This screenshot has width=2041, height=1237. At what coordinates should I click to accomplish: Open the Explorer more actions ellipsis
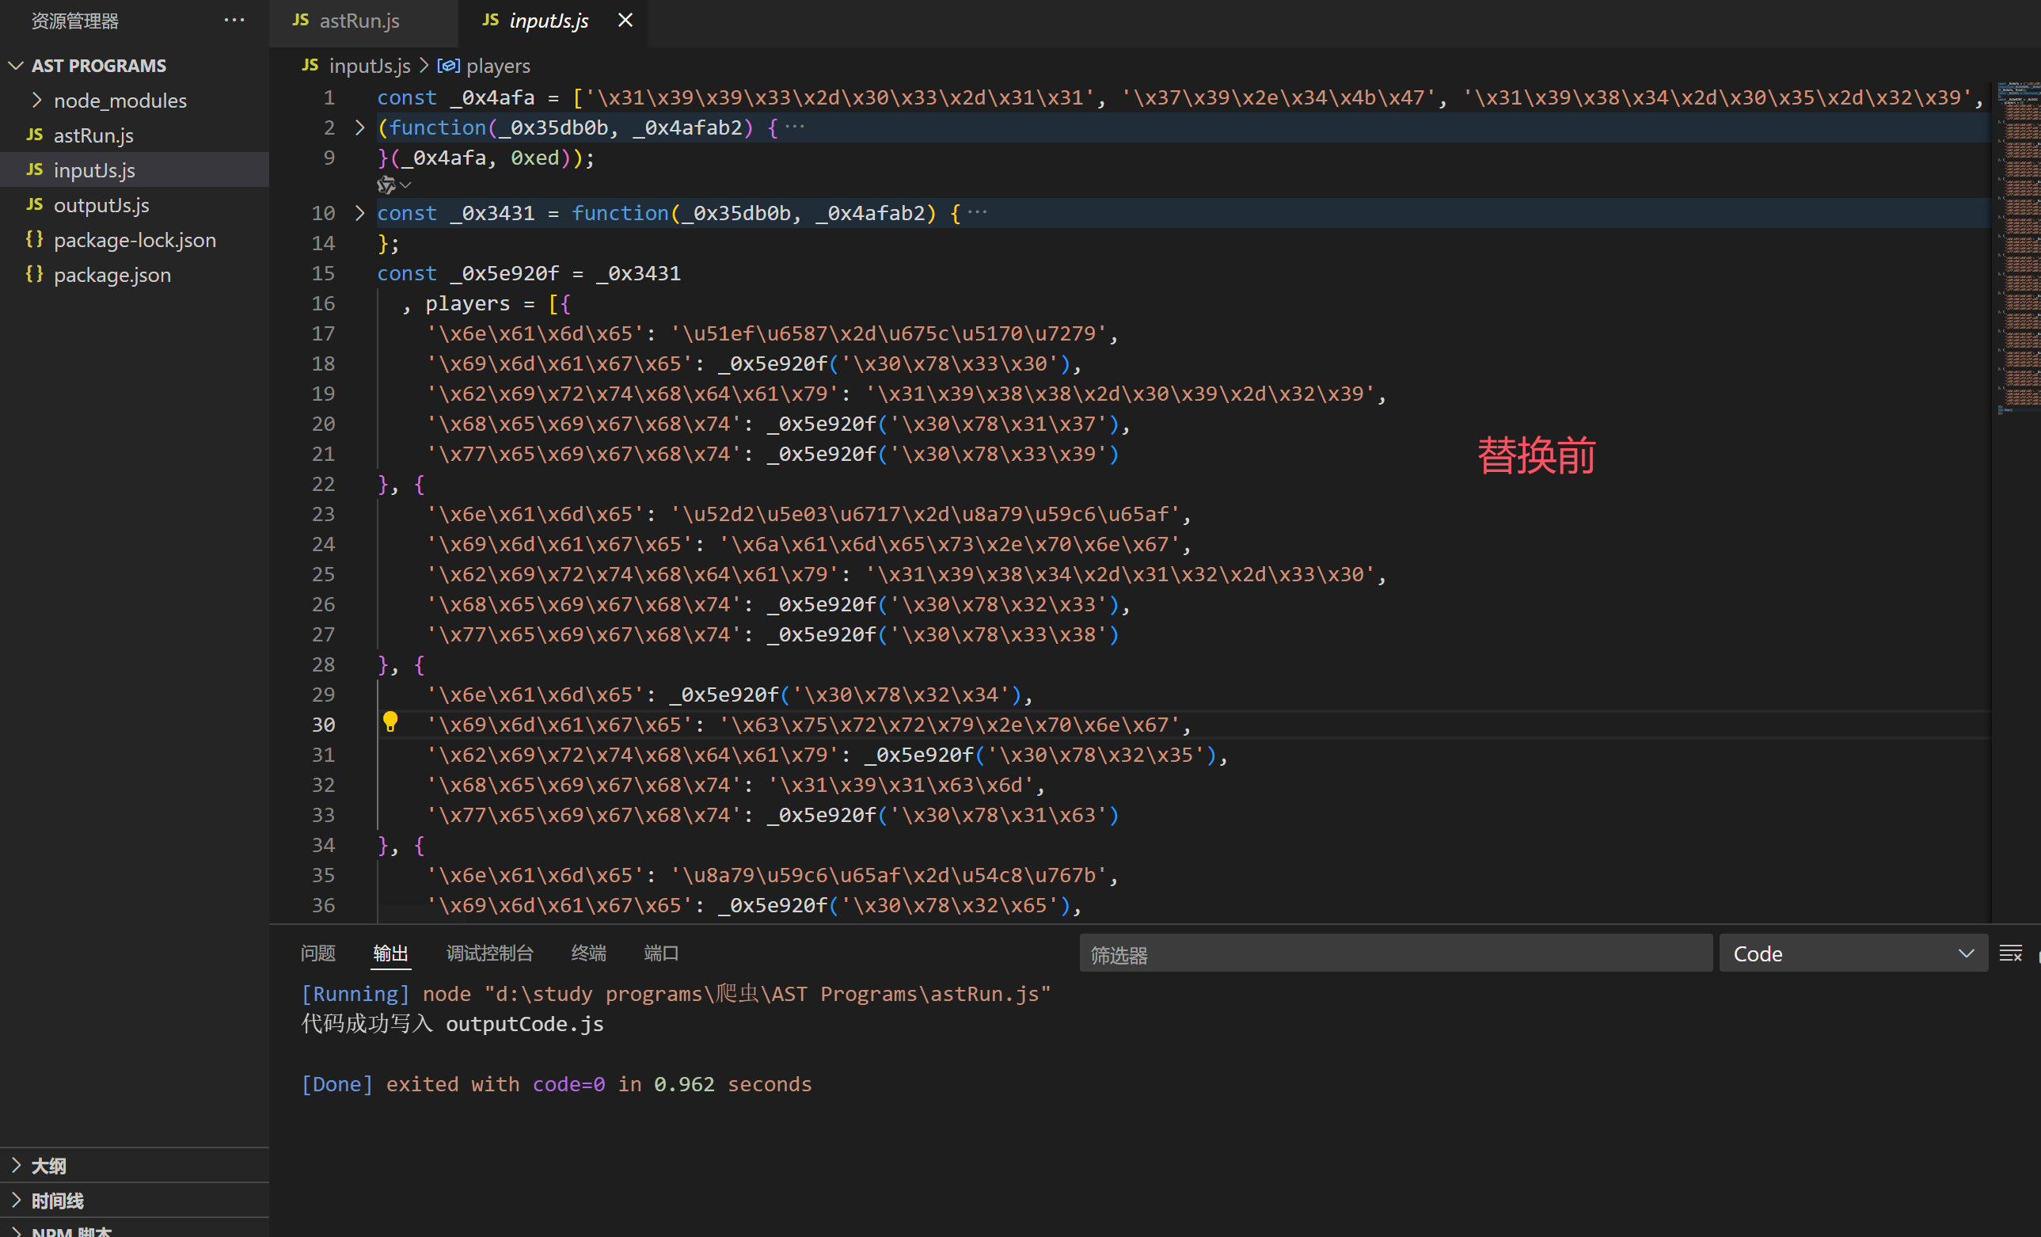tap(234, 20)
